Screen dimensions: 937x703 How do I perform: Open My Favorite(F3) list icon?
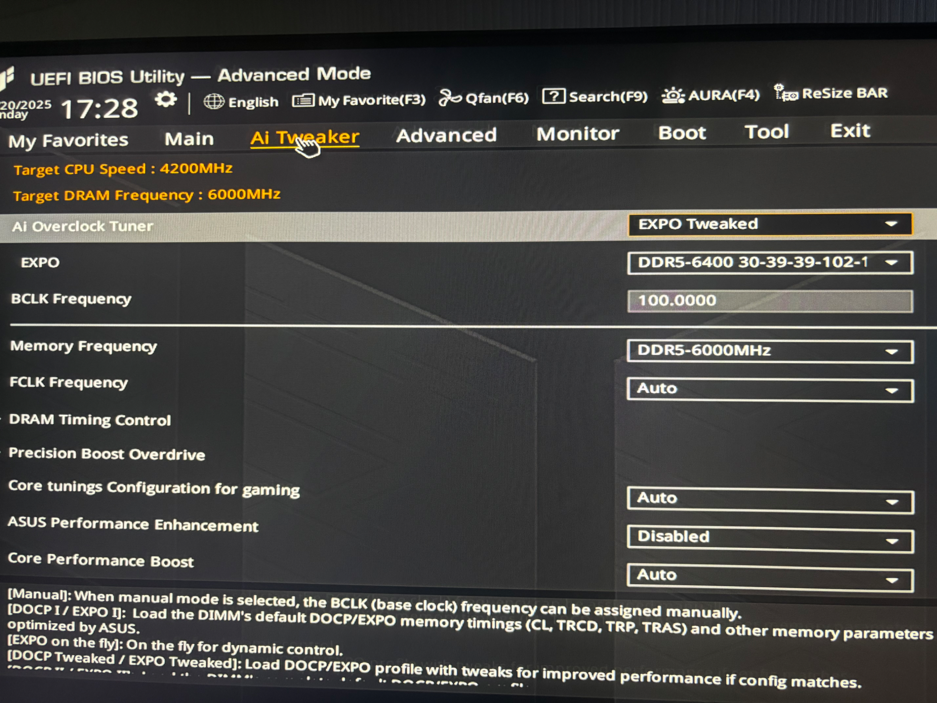coord(303,101)
